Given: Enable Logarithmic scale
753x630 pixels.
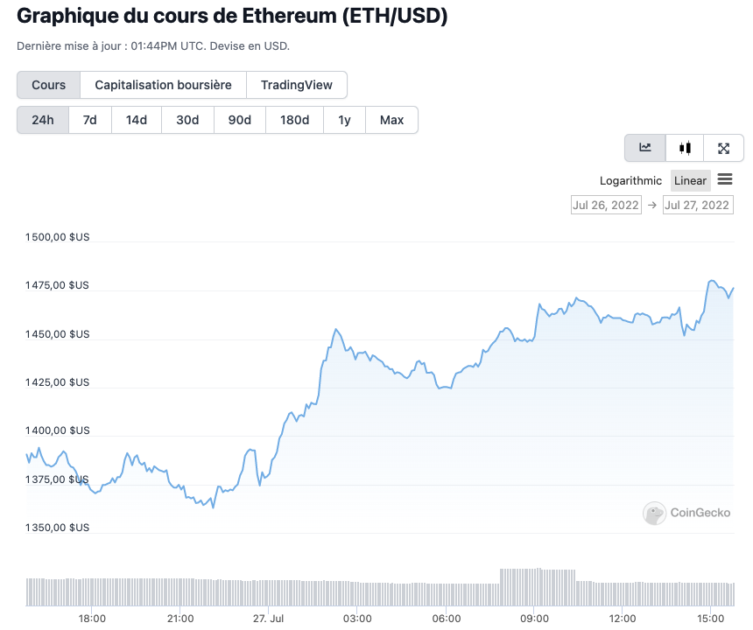Looking at the screenshot, I should [x=630, y=180].
